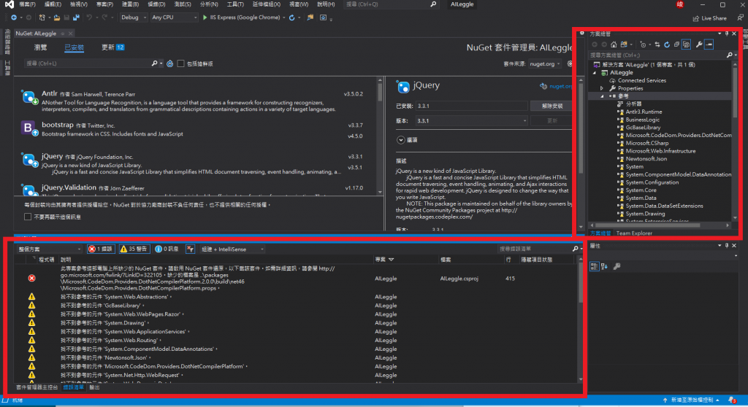This screenshot has height=407, width=748.
Task: Click the Home icon in Solution Explorer
Action: click(614, 44)
